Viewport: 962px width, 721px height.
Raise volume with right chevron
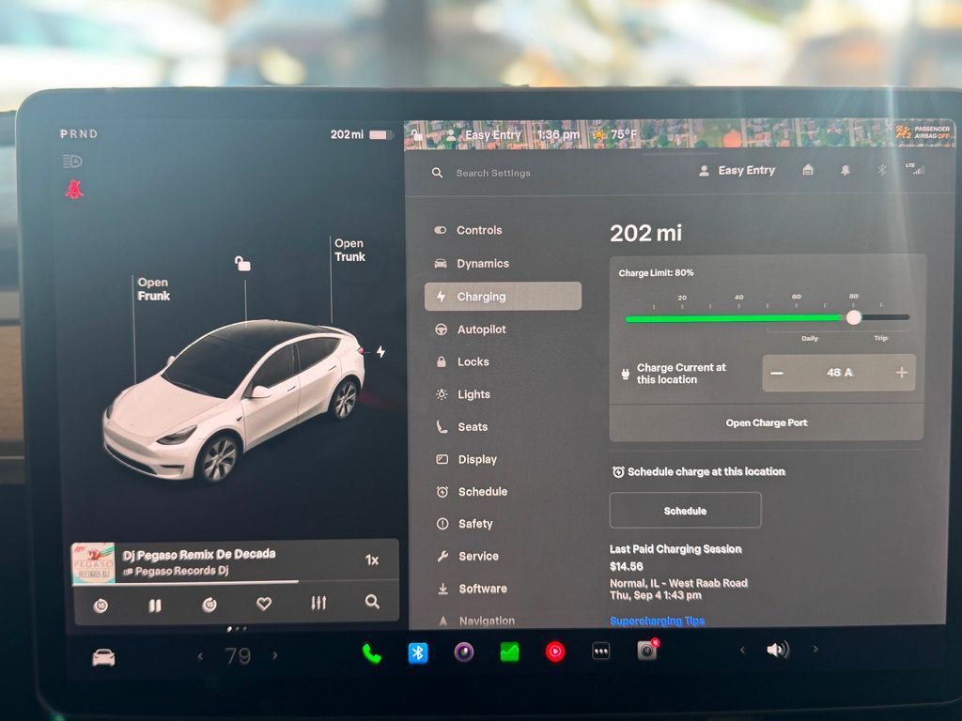pyautogui.click(x=815, y=649)
